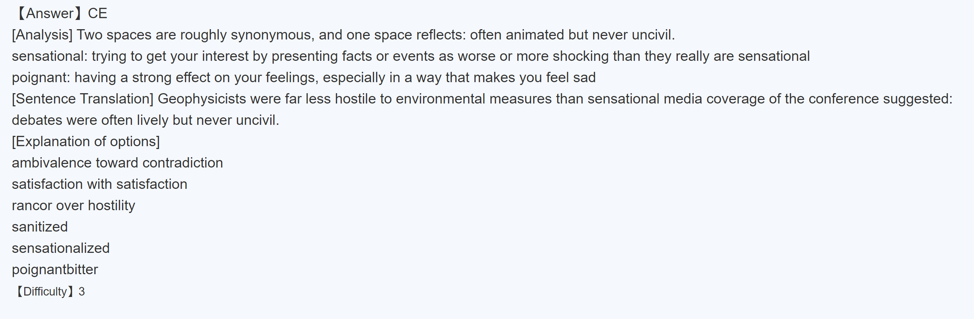Click the option word 'poignantbitter'
The height and width of the screenshot is (319, 974).
55,270
